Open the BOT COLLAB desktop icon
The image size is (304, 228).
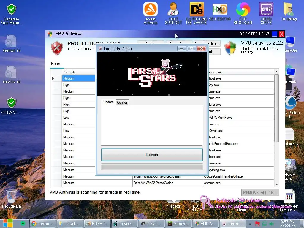[195, 207]
